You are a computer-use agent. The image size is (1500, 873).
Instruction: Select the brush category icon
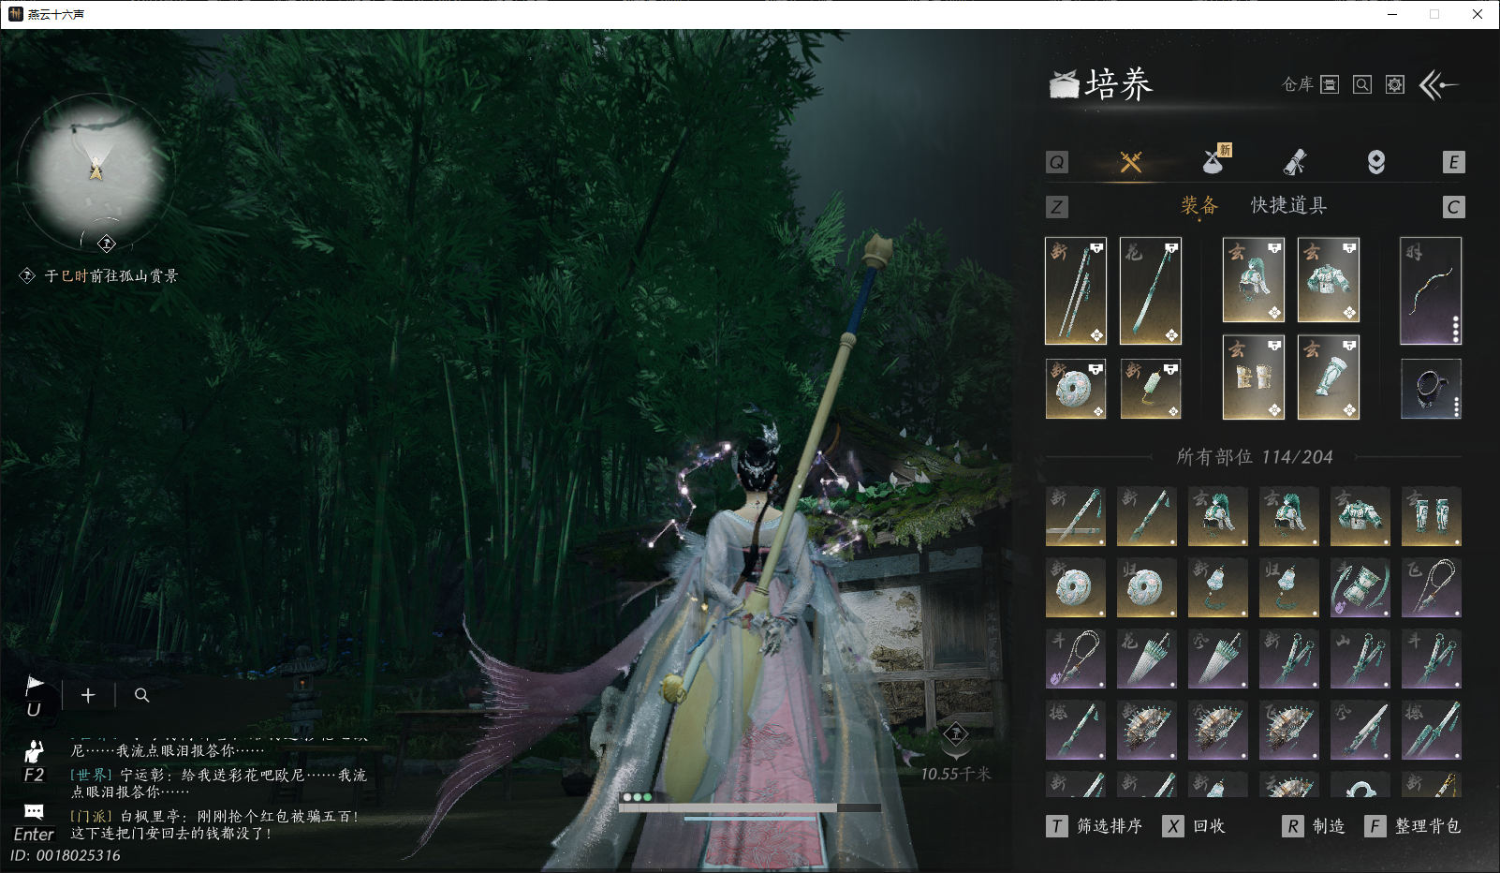1294,162
